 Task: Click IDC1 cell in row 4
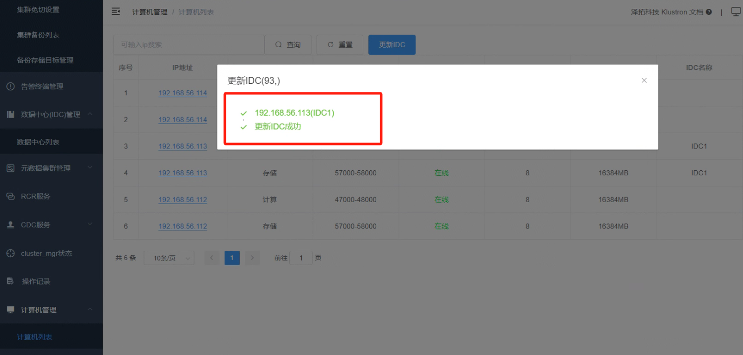(x=699, y=173)
